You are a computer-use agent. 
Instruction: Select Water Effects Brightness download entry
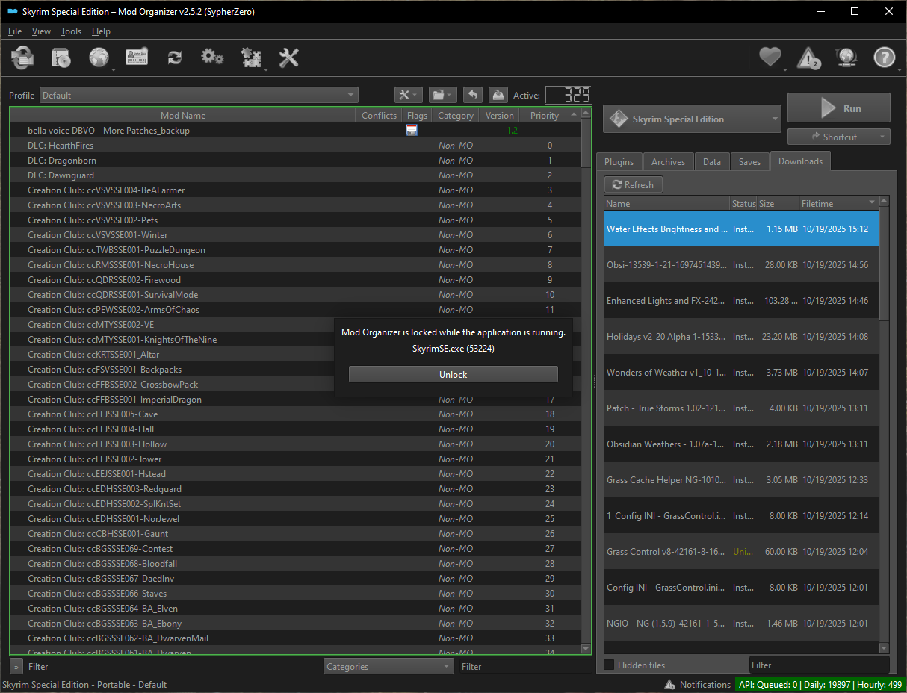coord(741,229)
